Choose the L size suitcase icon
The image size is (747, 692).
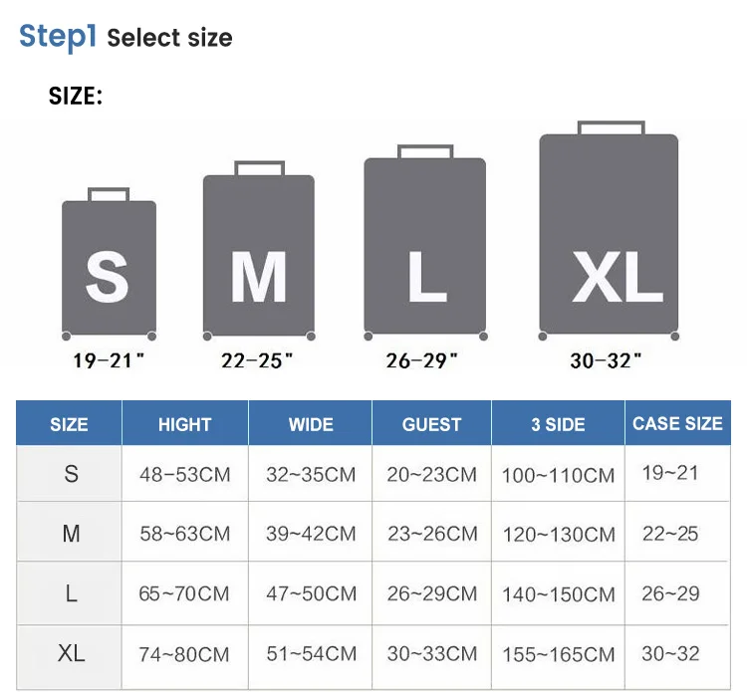[x=424, y=248]
